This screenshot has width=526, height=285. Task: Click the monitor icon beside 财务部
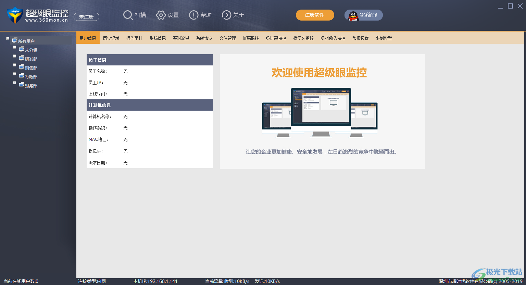21,85
